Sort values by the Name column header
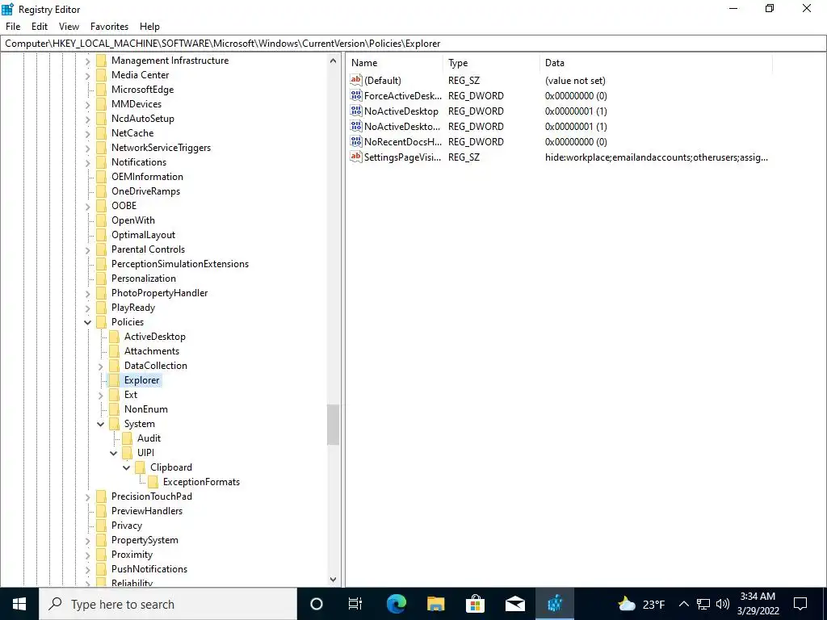827x620 pixels. click(394, 63)
